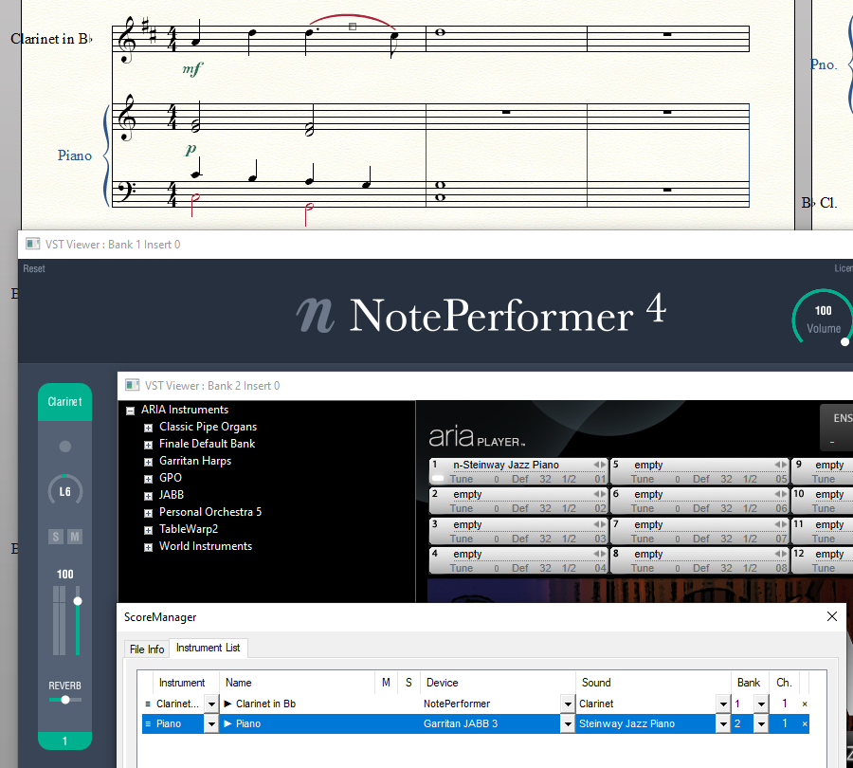
Task: Switch to the File Info tab
Action: pyautogui.click(x=147, y=649)
